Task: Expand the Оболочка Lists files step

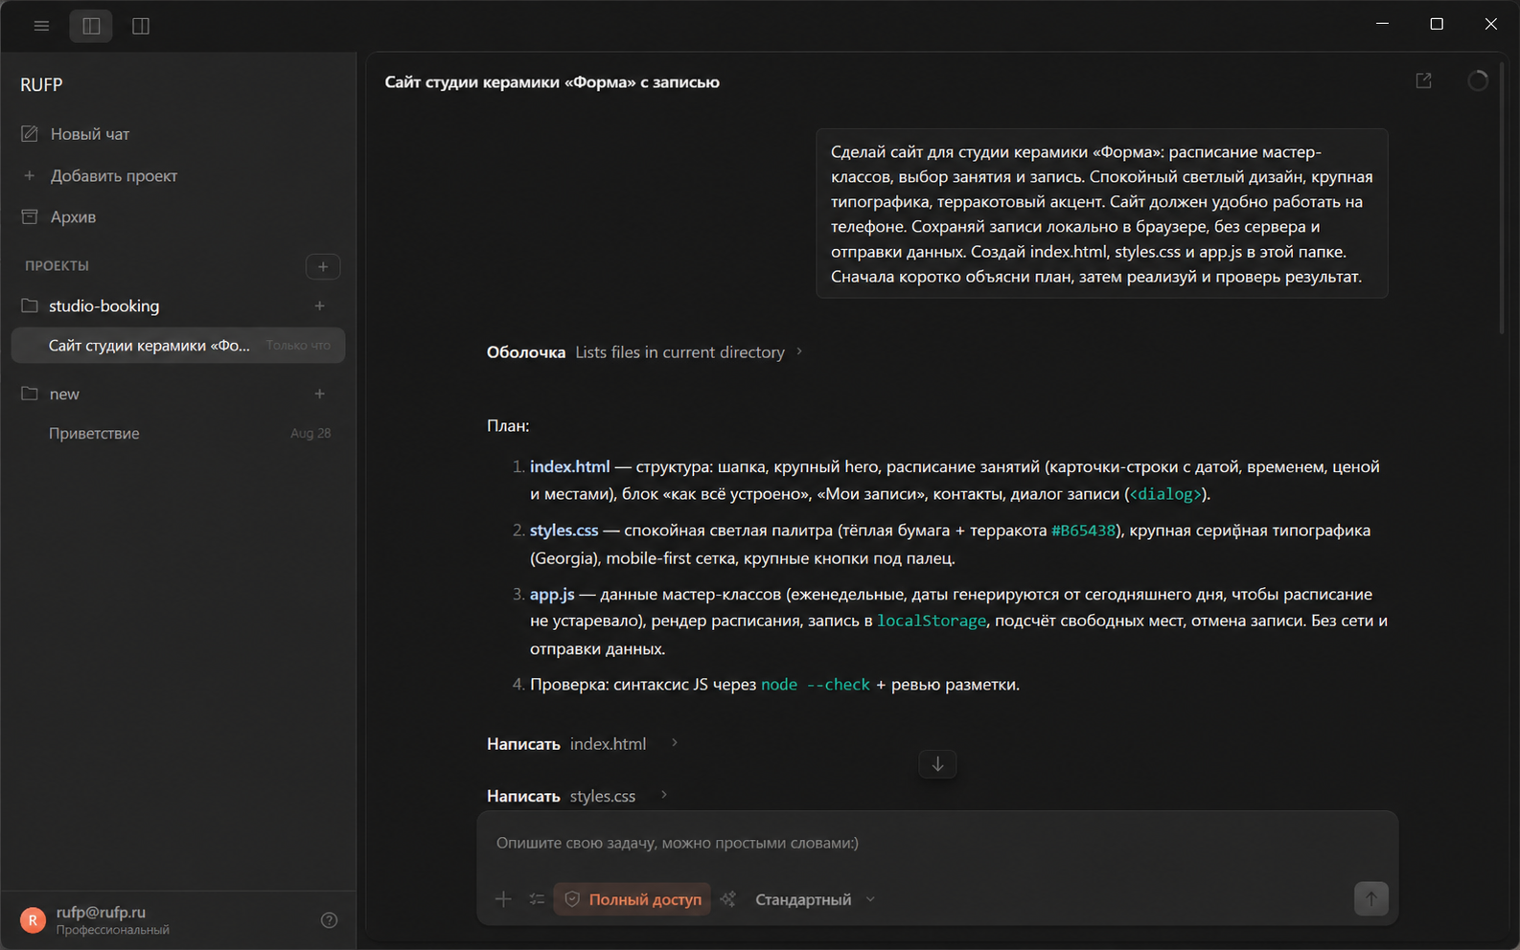Action: point(645,352)
